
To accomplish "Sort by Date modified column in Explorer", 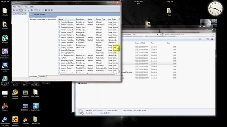I will coord(140,43).
